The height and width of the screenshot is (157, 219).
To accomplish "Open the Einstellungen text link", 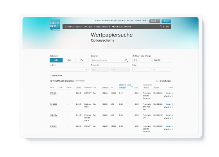I will point(165,81).
